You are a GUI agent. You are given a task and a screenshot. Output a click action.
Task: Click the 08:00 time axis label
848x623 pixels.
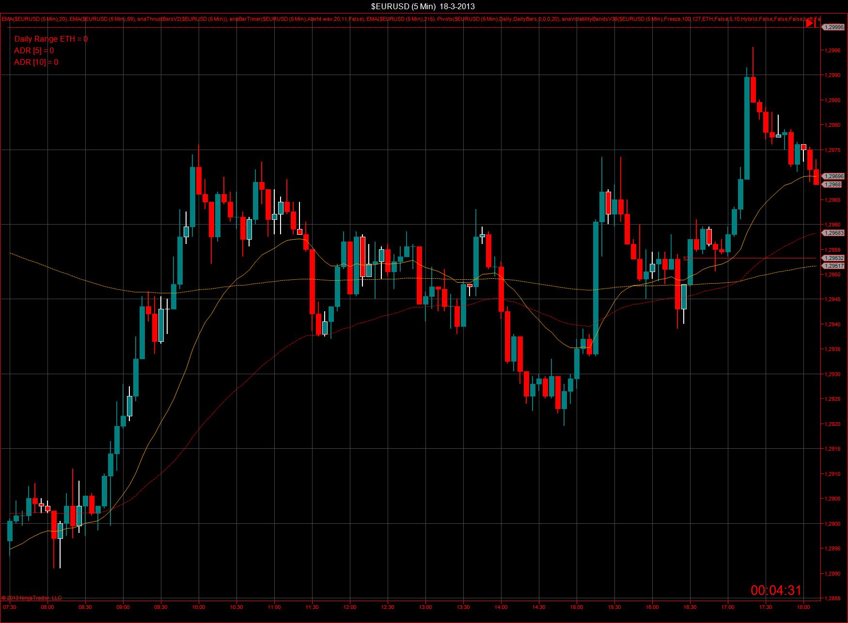[x=47, y=607]
